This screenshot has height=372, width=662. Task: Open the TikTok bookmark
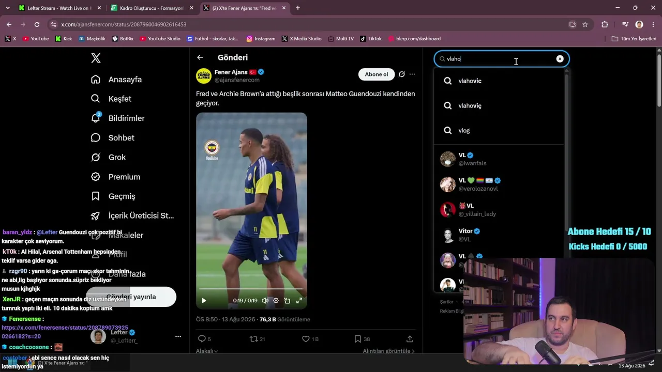point(371,39)
